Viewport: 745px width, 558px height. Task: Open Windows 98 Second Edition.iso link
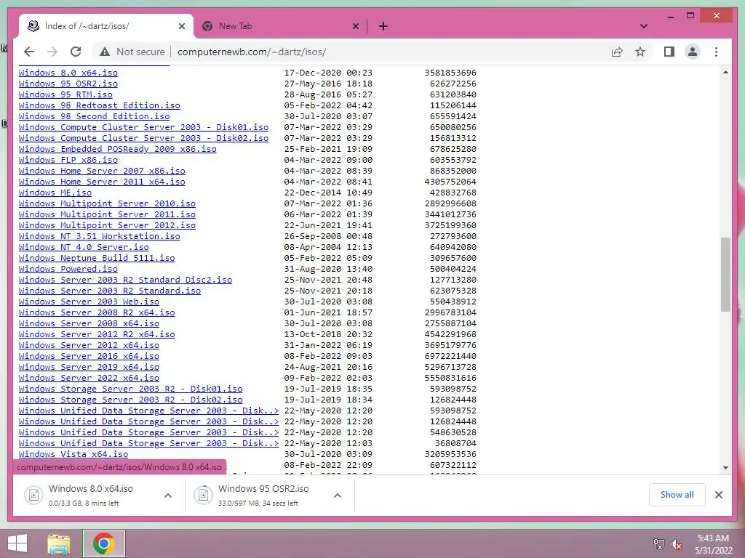(x=94, y=116)
